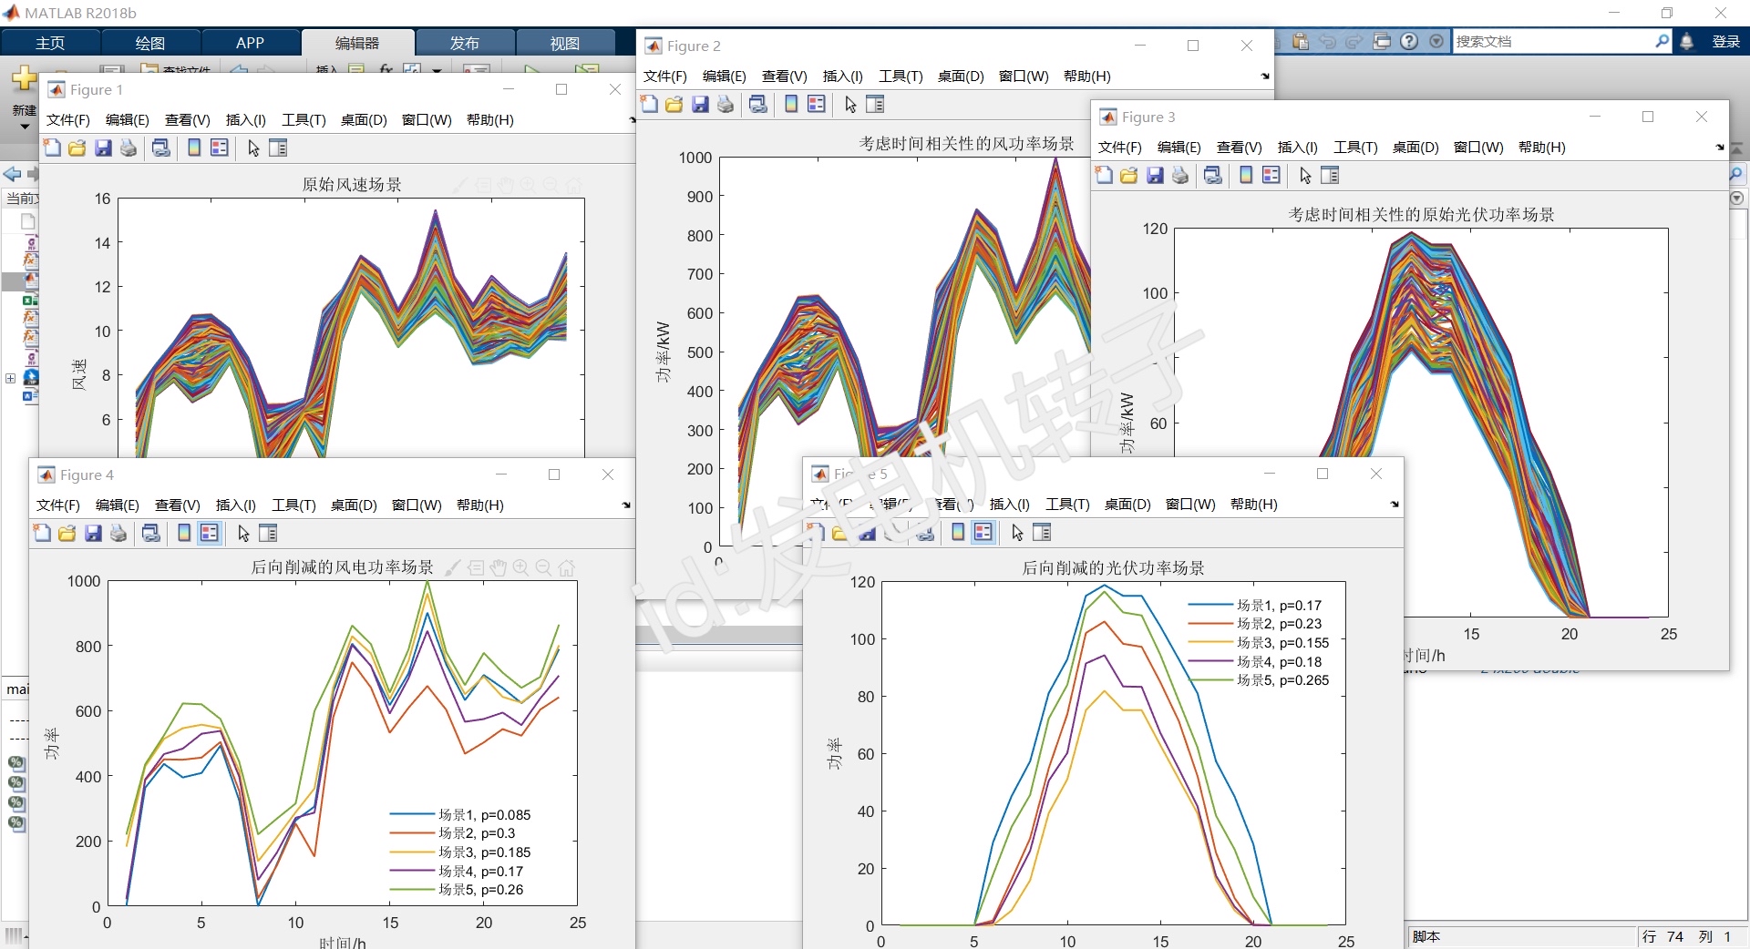Switch to 视图 ribbon tab

tap(565, 43)
